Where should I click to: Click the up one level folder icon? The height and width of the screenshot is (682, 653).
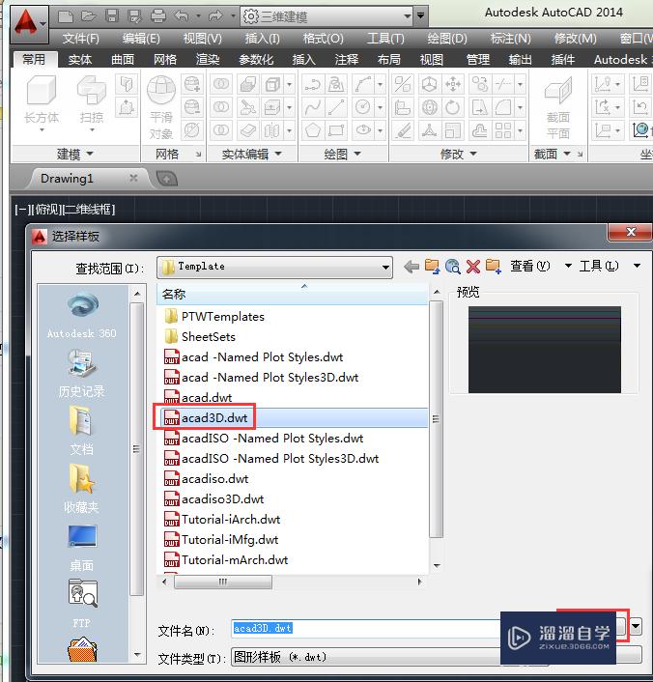click(x=432, y=267)
